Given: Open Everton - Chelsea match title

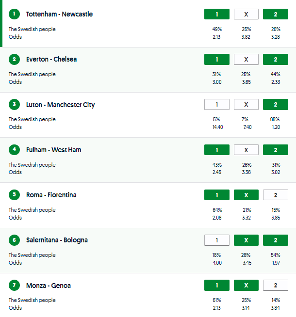Looking at the screenshot, I should click(51, 59).
